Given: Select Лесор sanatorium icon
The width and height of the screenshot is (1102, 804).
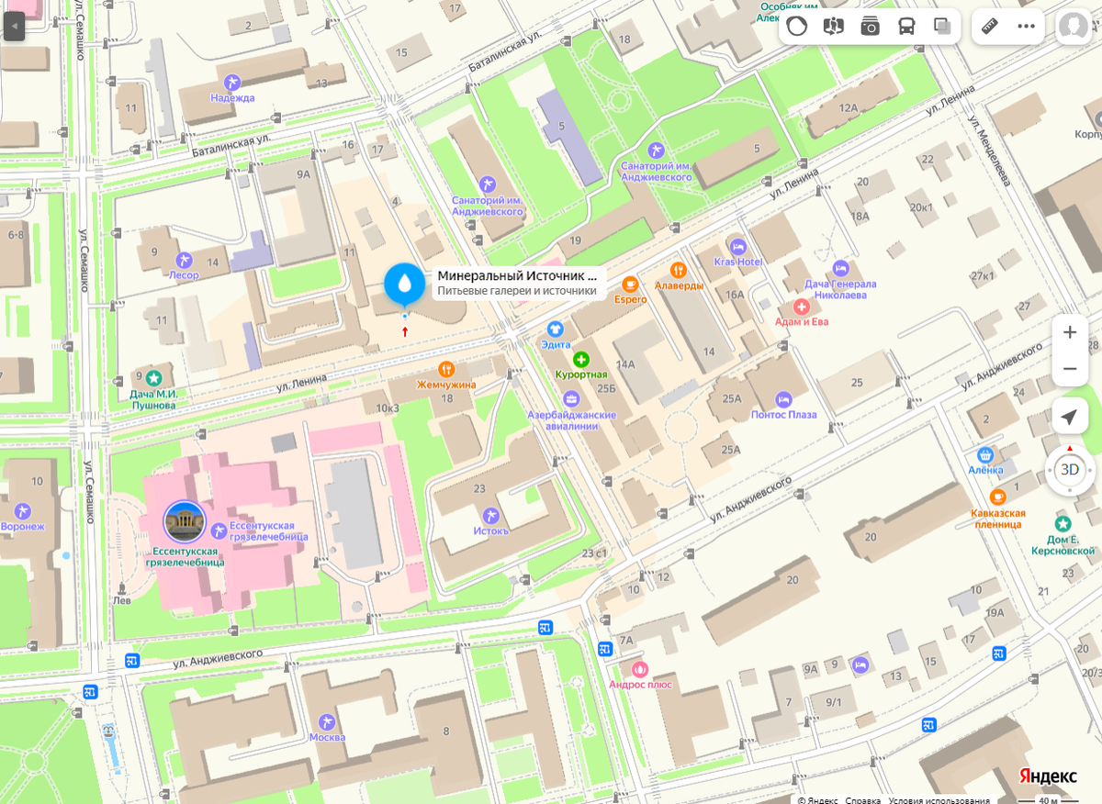Looking at the screenshot, I should tap(185, 260).
